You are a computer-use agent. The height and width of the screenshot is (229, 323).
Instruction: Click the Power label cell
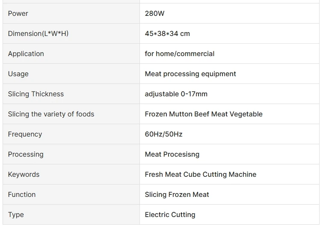(18, 13)
